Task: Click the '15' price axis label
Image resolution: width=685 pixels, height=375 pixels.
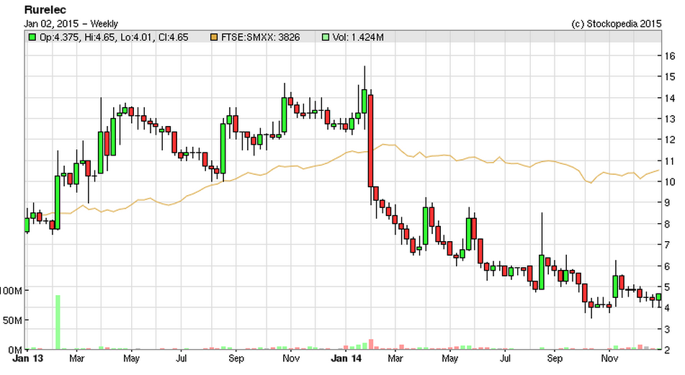Action: (670, 77)
